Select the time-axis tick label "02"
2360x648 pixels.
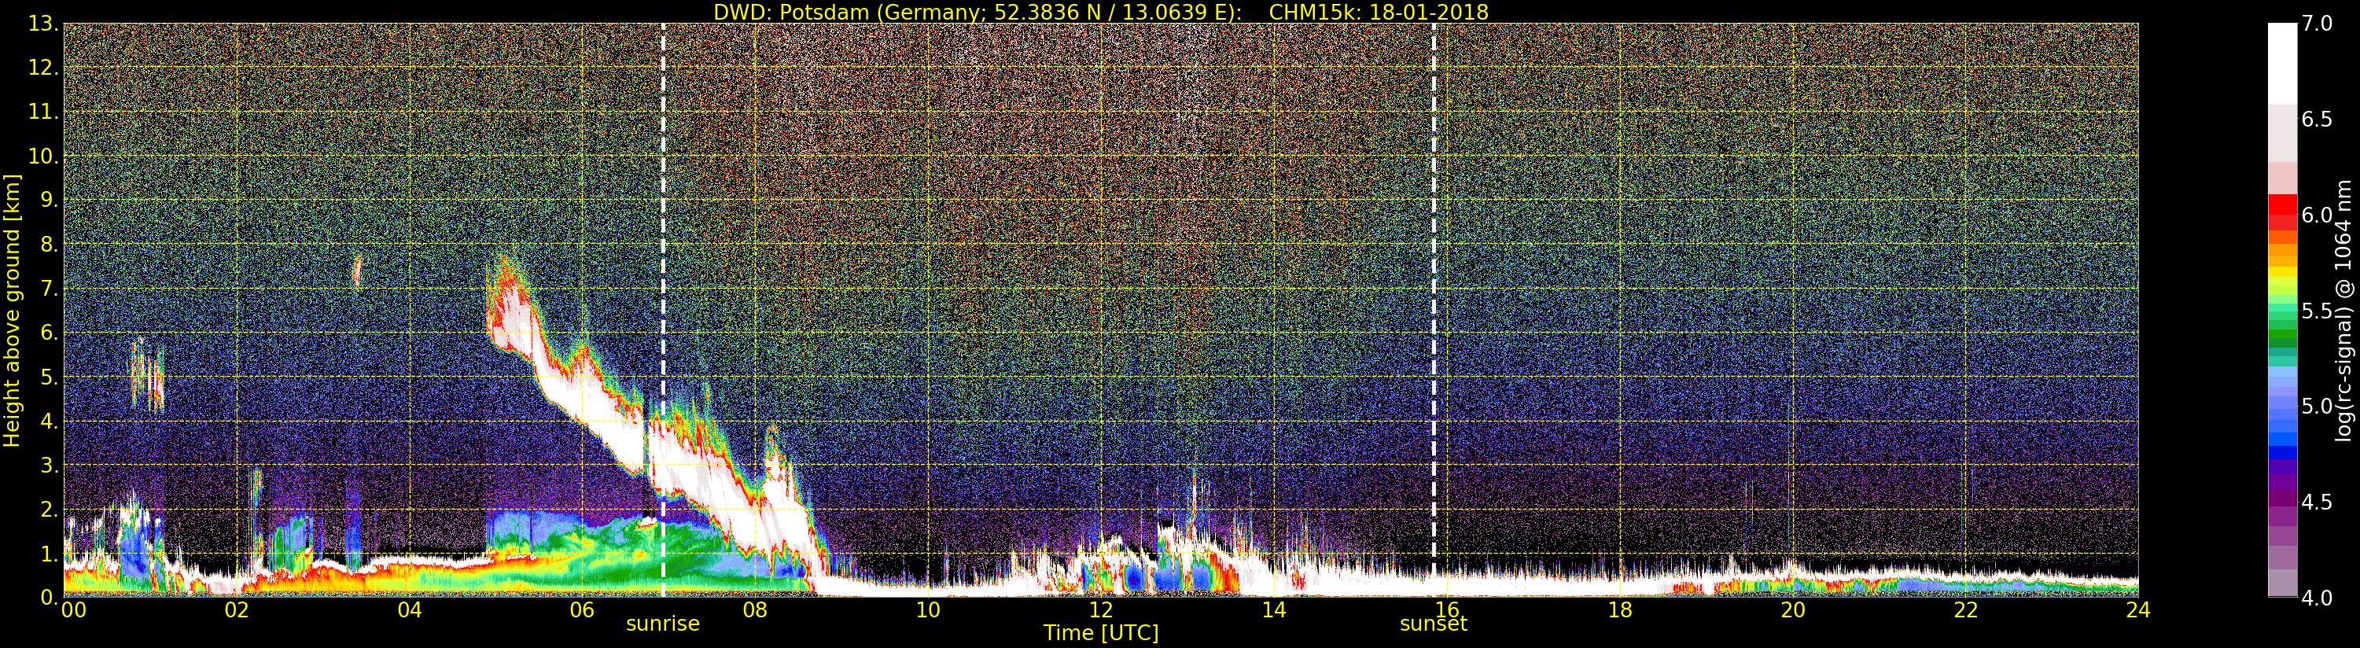[x=237, y=610]
